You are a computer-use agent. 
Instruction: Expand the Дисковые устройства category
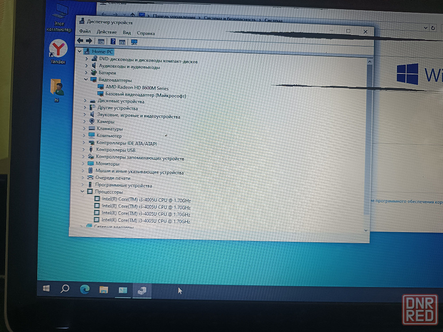click(85, 101)
